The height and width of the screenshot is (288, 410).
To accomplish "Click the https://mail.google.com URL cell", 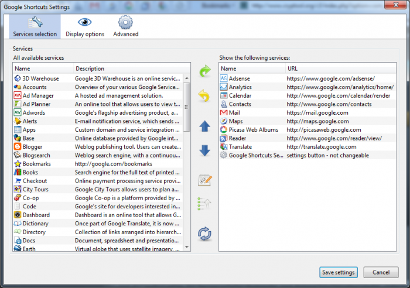I will (x=317, y=112).
